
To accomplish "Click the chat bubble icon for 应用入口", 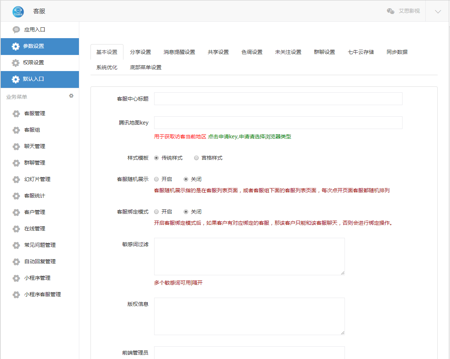I will click(x=16, y=30).
